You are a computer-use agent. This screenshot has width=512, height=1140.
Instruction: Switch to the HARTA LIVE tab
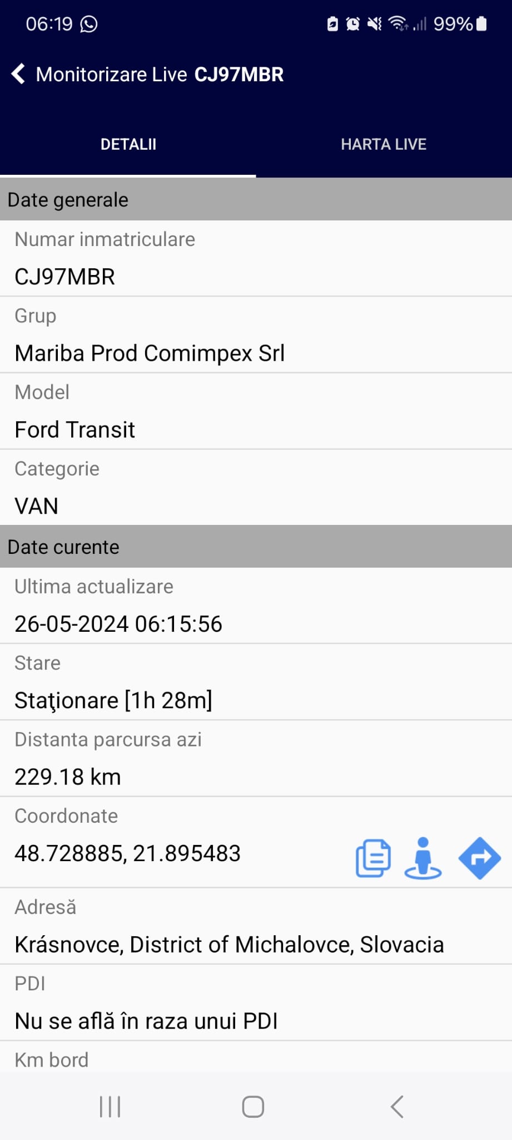[384, 144]
